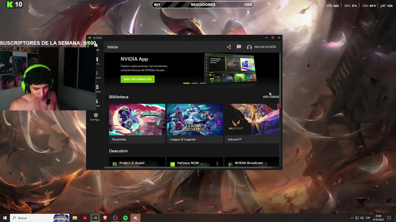
Task: Open the Brawlhalla game thumbnail
Action: pos(137,120)
